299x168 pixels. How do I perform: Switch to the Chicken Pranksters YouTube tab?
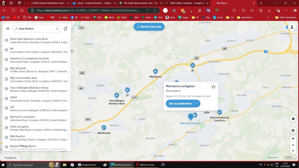(x=48, y=3)
